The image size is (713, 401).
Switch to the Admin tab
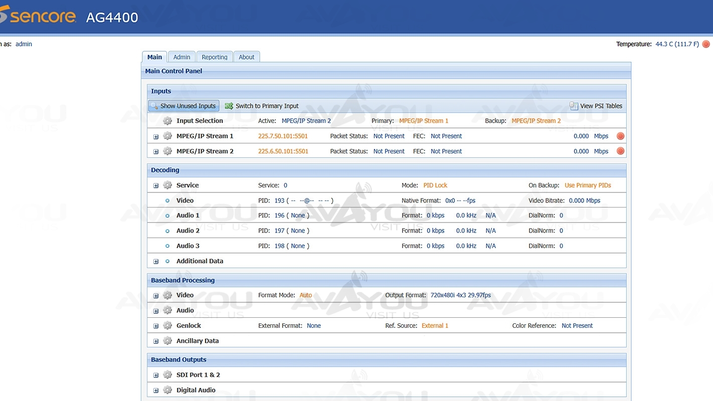coord(182,57)
